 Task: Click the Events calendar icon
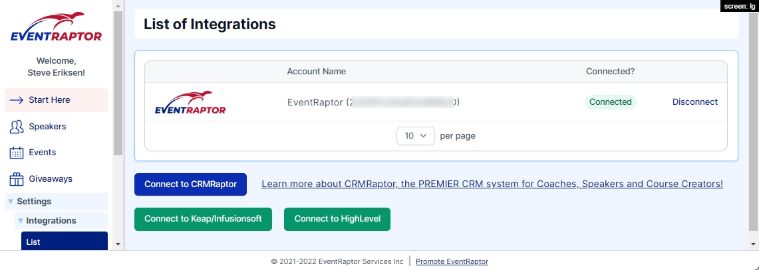(x=17, y=153)
